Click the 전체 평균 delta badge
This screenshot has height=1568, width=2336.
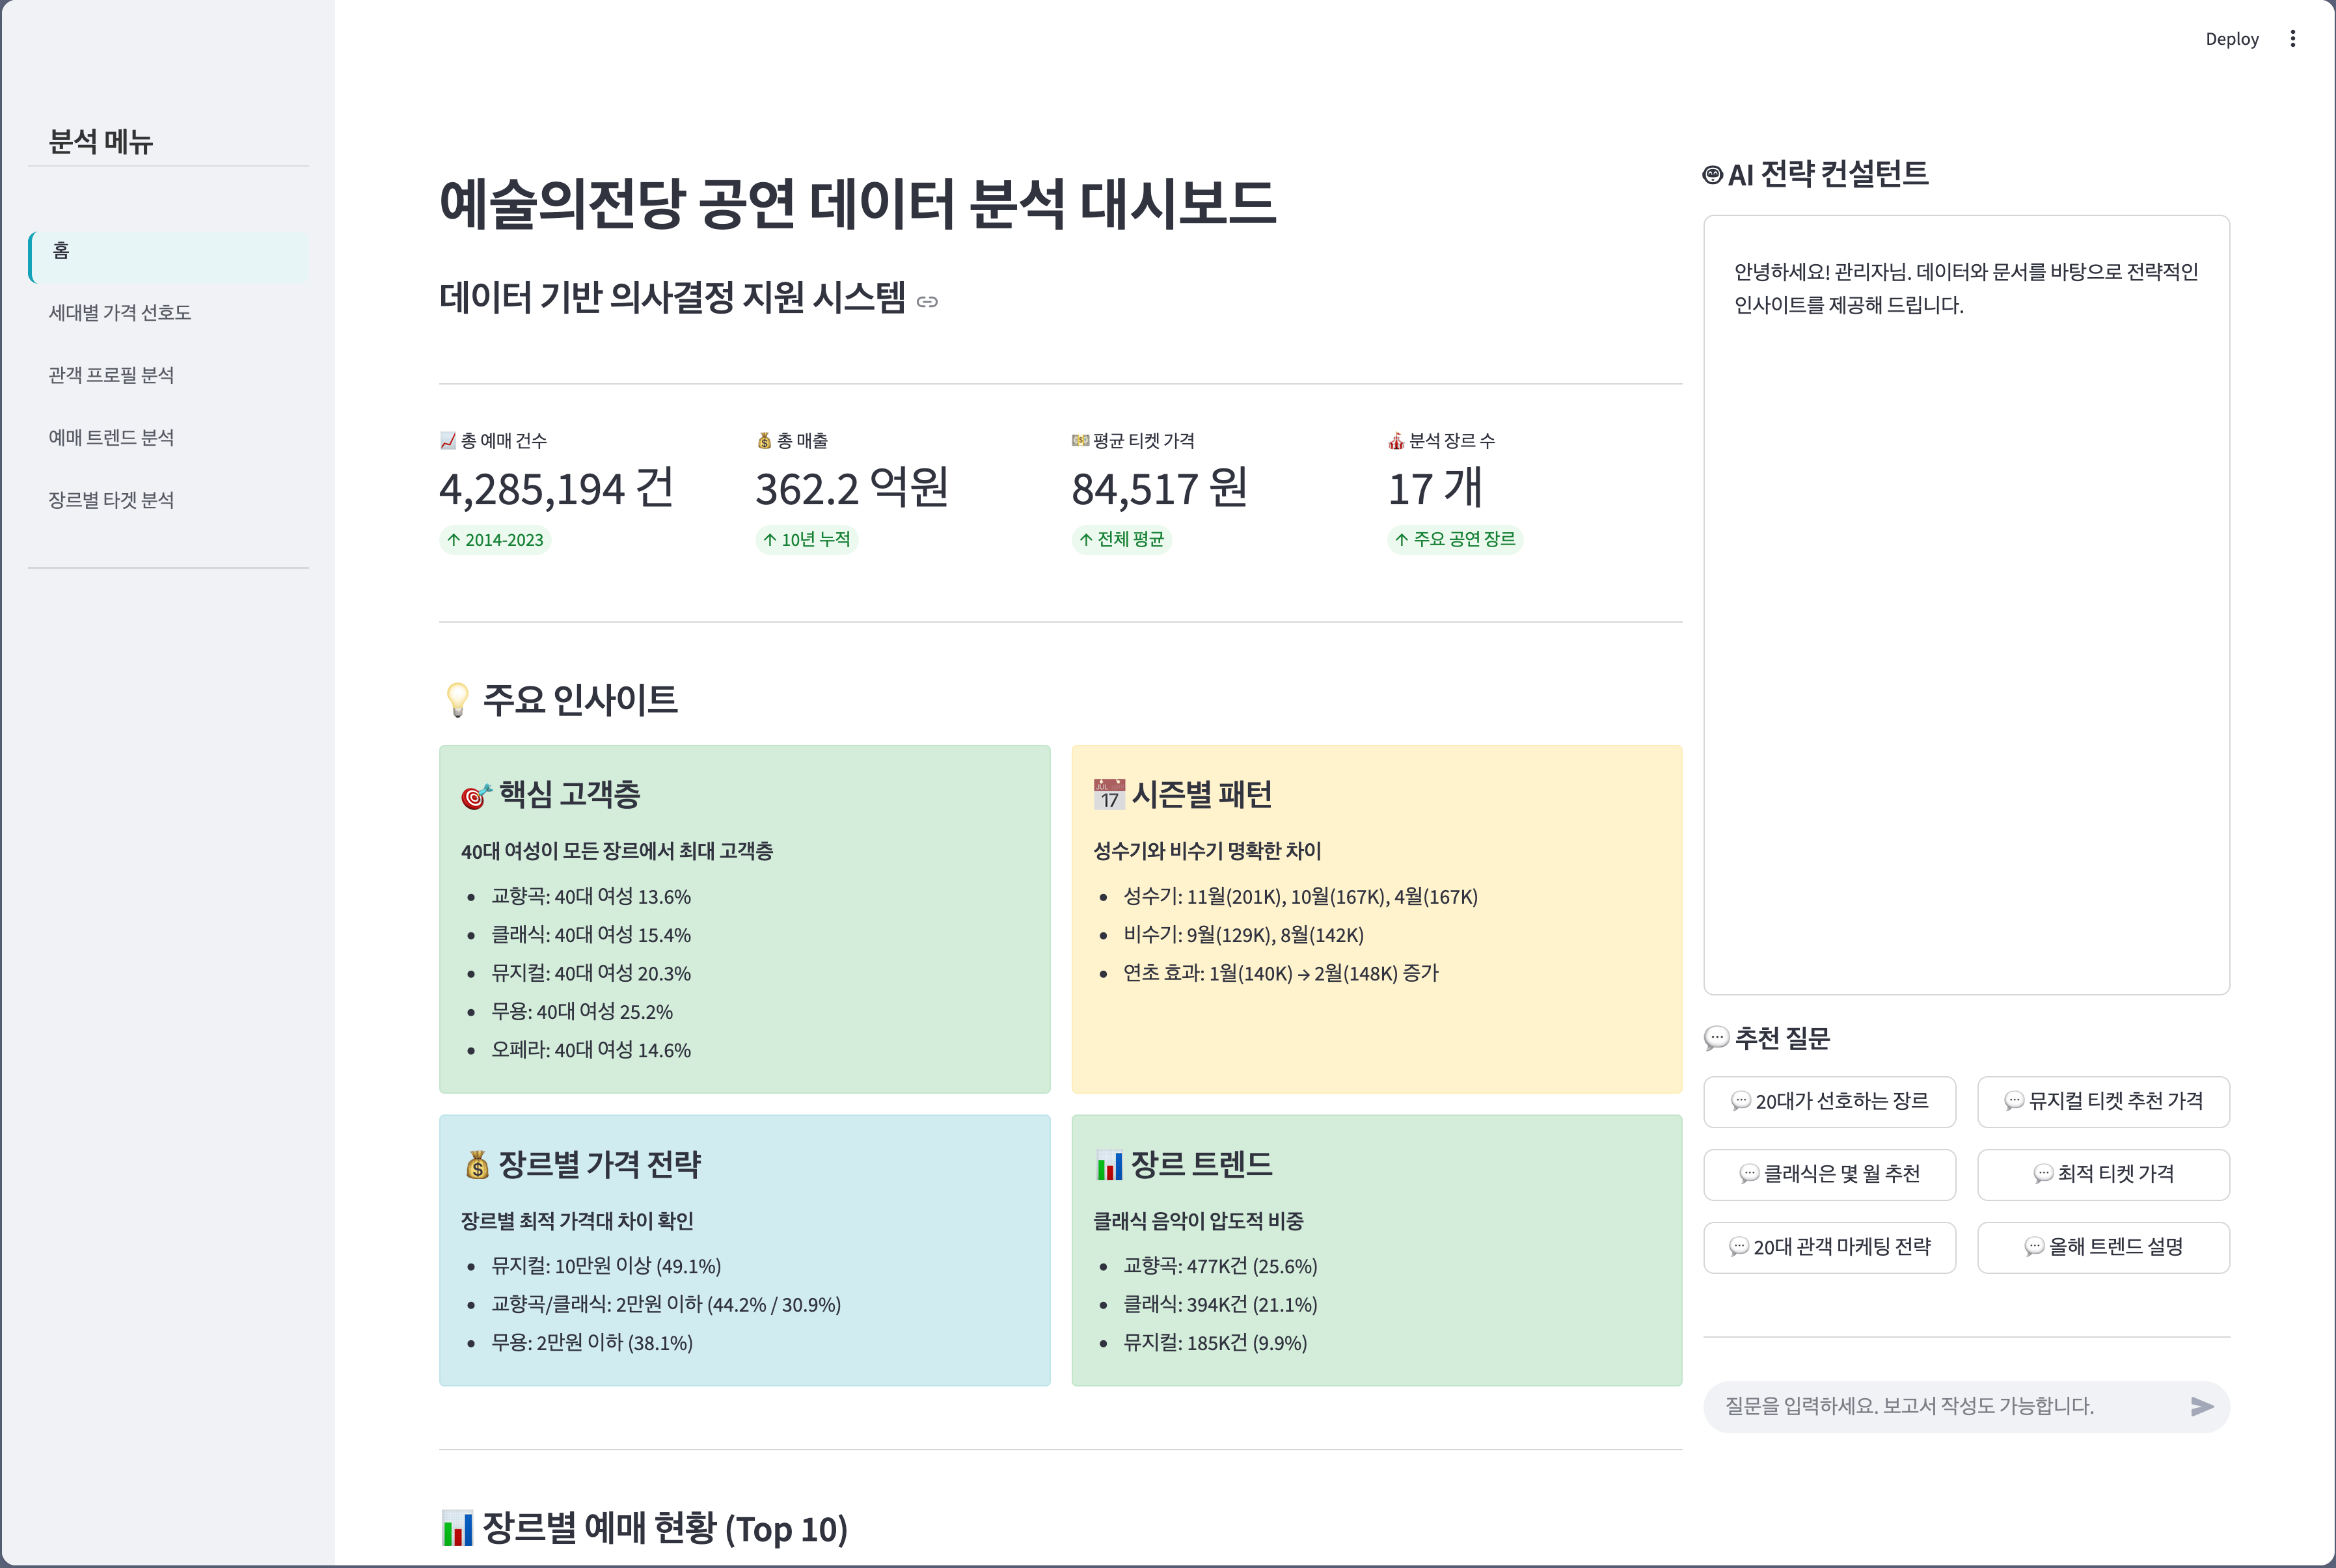1121,540
